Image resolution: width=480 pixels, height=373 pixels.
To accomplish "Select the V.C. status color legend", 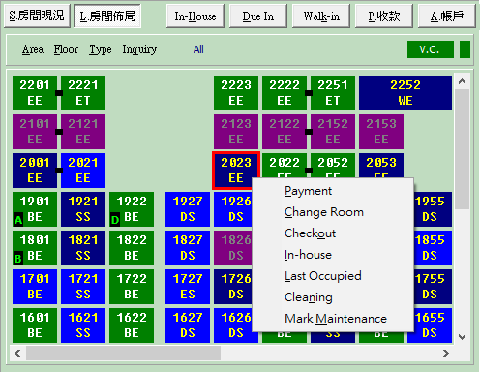I will tap(431, 49).
